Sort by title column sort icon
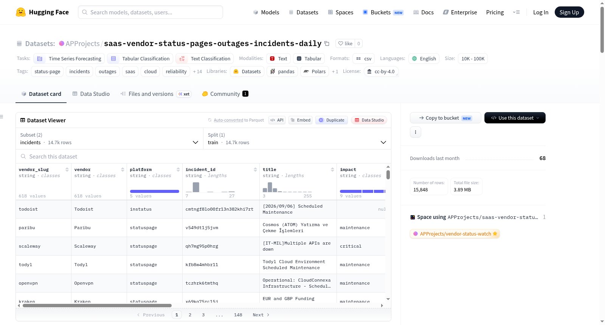Viewport: 605px width, 325px height. coord(332,169)
